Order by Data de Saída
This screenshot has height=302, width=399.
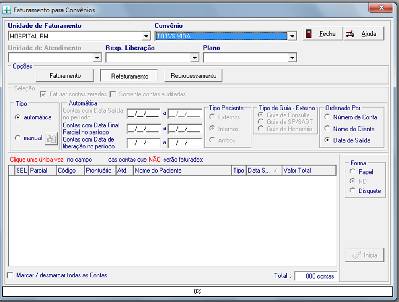tap(327, 140)
